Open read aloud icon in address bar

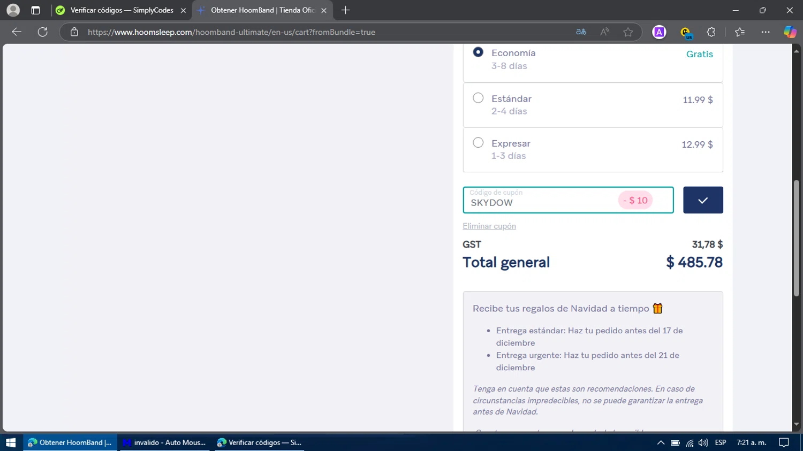[x=604, y=32]
